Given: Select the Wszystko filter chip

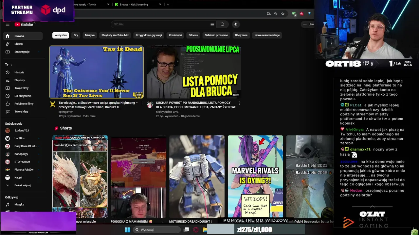Looking at the screenshot, I should click(x=61, y=35).
